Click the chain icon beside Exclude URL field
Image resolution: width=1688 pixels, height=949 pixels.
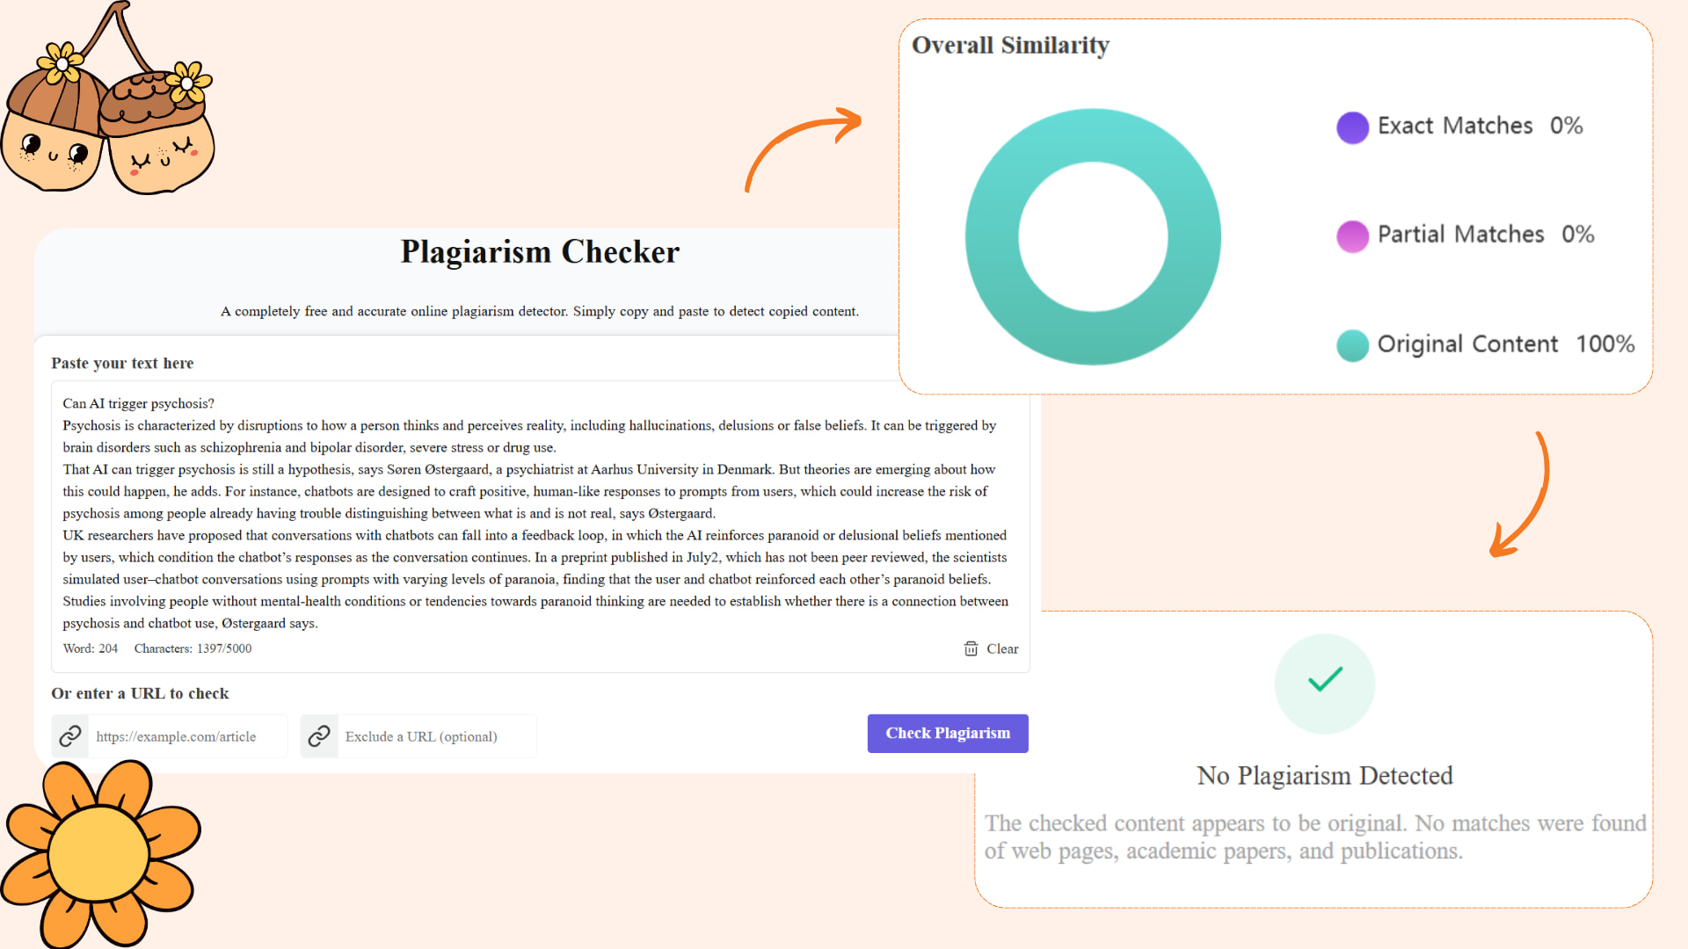point(319,735)
